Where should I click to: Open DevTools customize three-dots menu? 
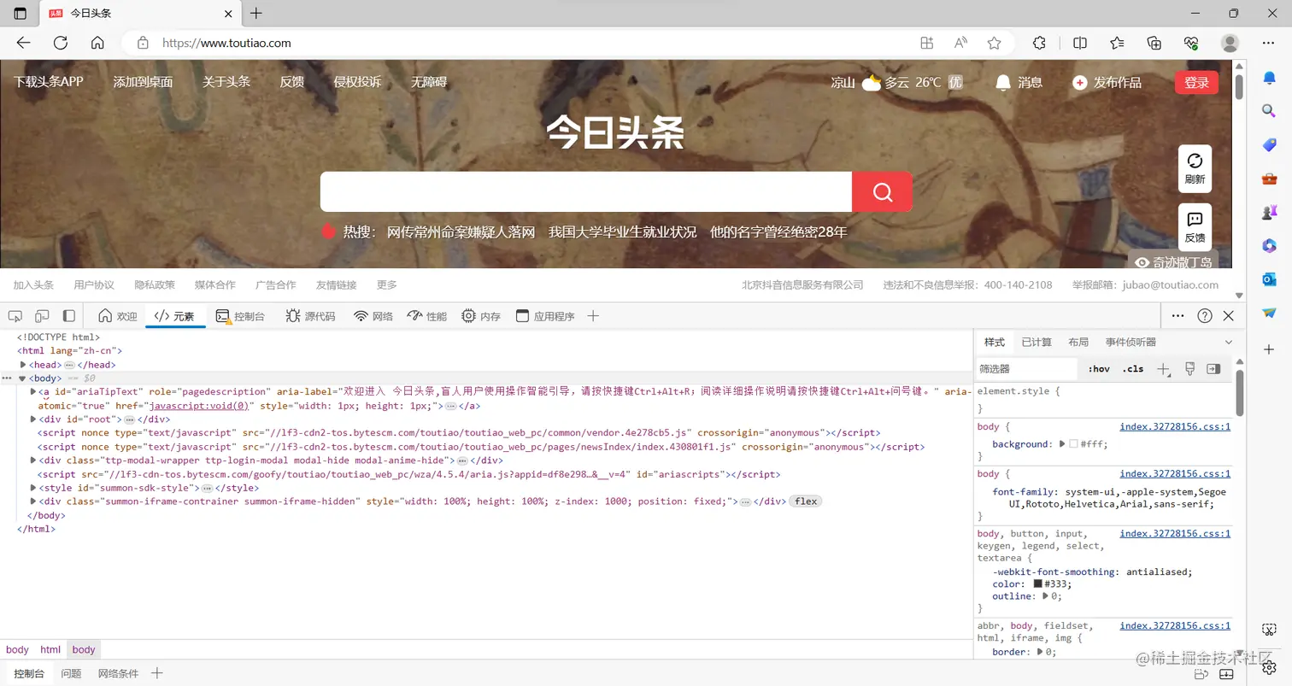[x=1177, y=316]
